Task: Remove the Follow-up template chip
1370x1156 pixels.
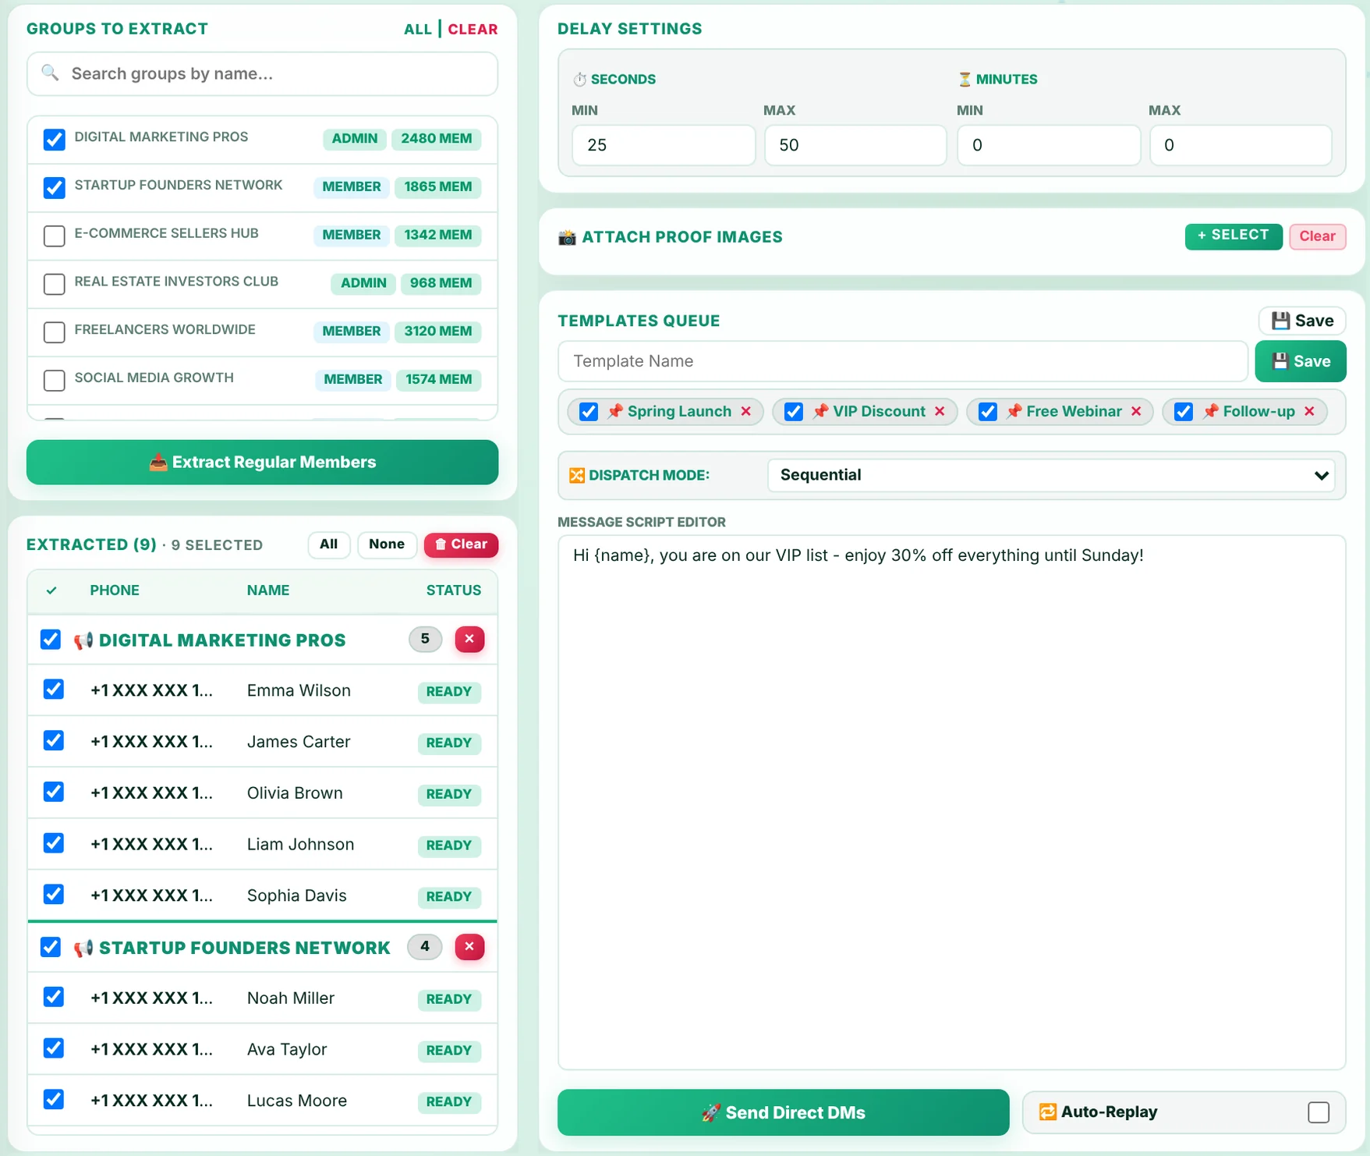Action: [1309, 411]
